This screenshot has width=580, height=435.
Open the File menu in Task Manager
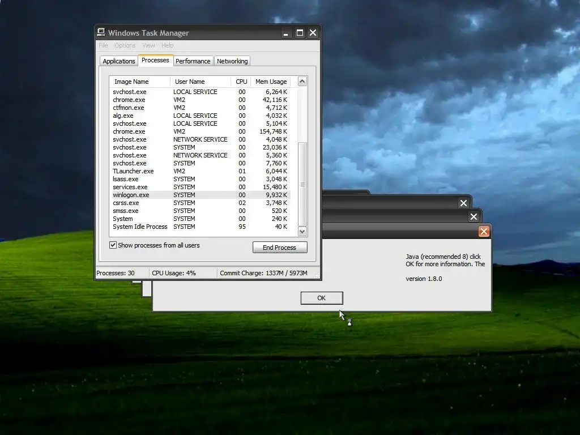pos(103,45)
